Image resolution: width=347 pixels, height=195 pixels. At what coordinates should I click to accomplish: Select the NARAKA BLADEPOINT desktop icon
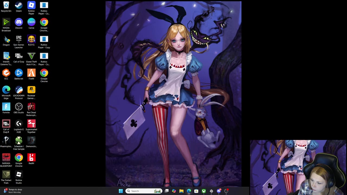click(6, 160)
